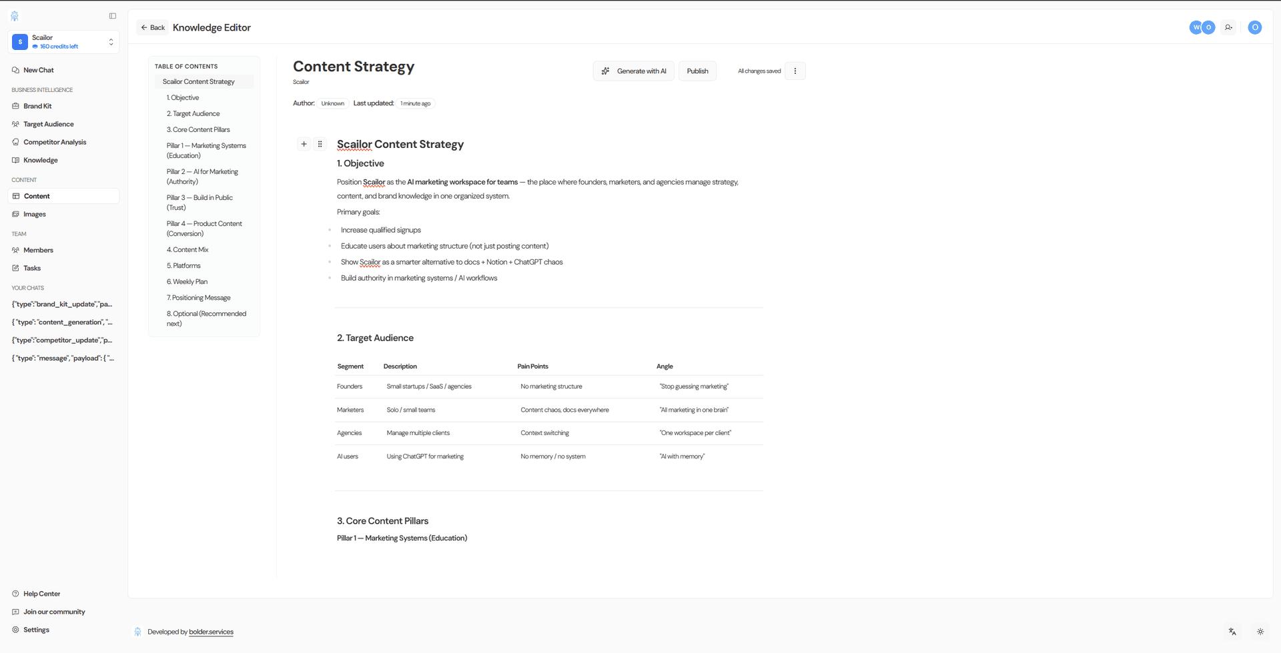Toggle the theme with the sun icon
Screen dimensions: 1281x653
(1261, 631)
